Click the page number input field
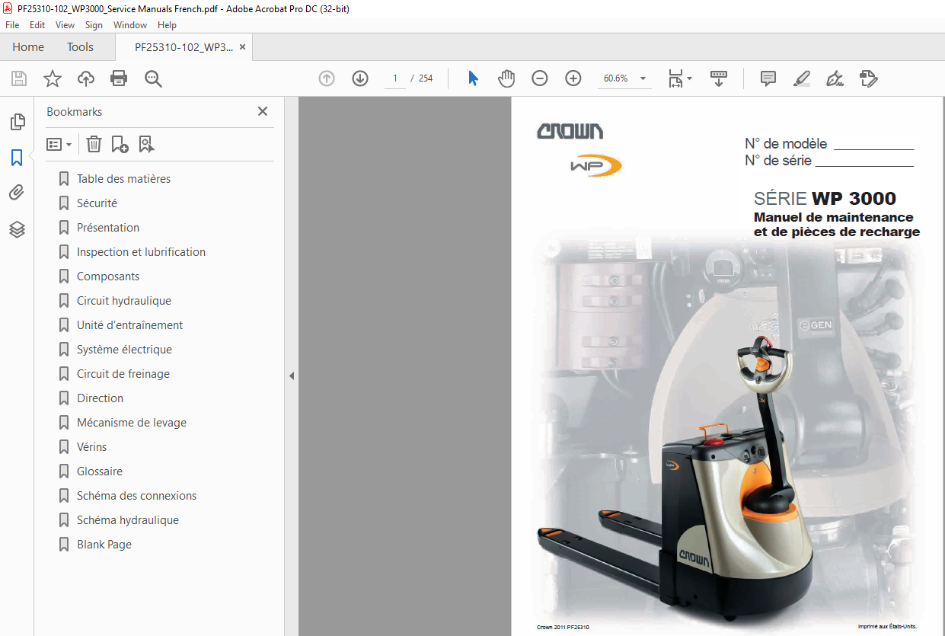945x636 pixels. pos(395,78)
